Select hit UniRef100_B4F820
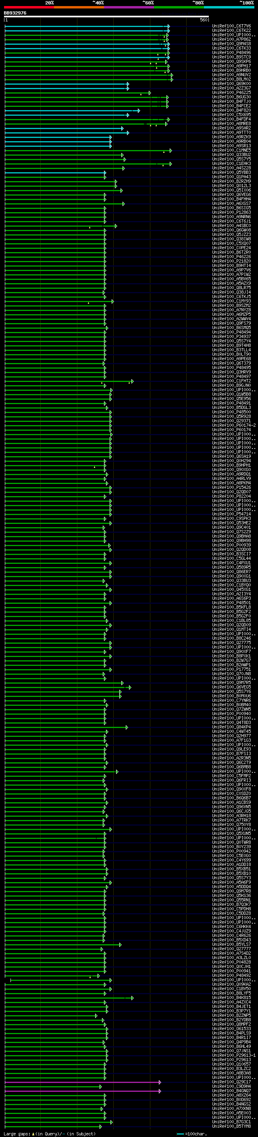 (231, 111)
